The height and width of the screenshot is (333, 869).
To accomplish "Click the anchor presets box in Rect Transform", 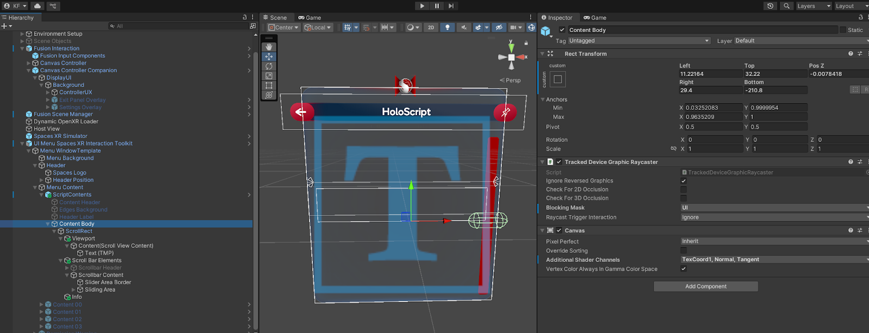I will (x=558, y=79).
